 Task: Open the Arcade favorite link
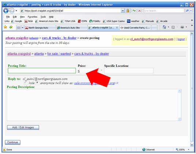(162, 21)
